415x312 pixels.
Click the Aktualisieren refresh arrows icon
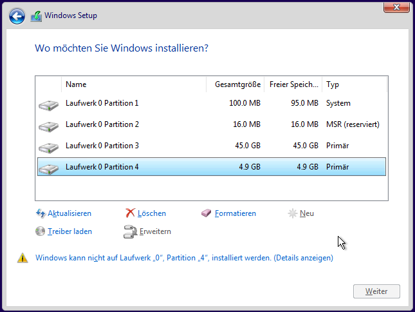coord(41,213)
